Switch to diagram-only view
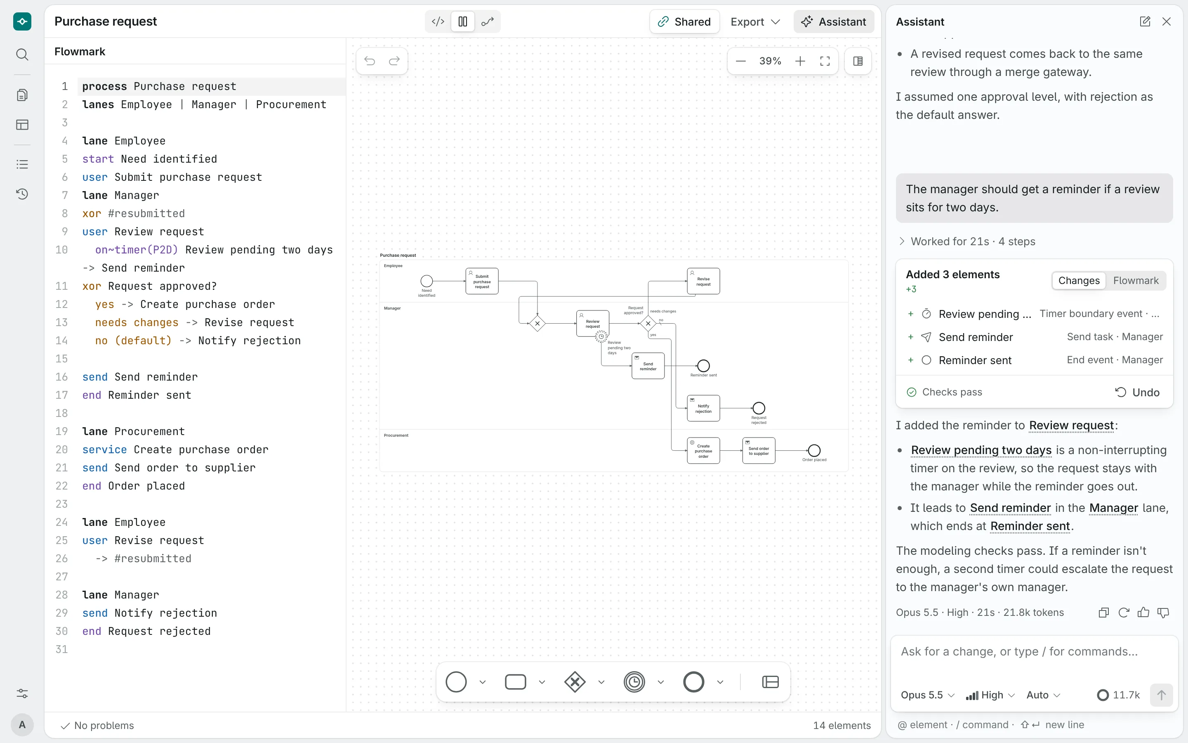This screenshot has height=743, width=1188. point(487,21)
